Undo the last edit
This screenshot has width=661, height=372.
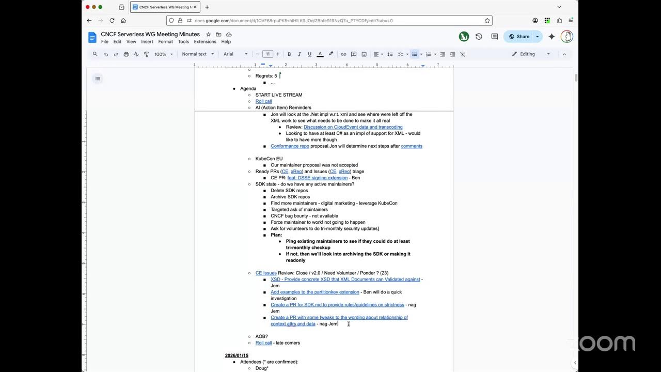tap(106, 54)
